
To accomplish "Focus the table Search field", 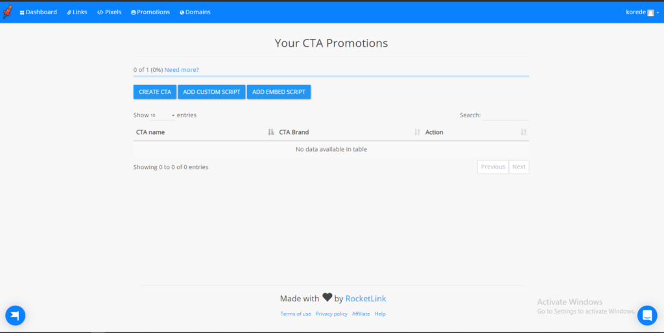I will 506,115.
